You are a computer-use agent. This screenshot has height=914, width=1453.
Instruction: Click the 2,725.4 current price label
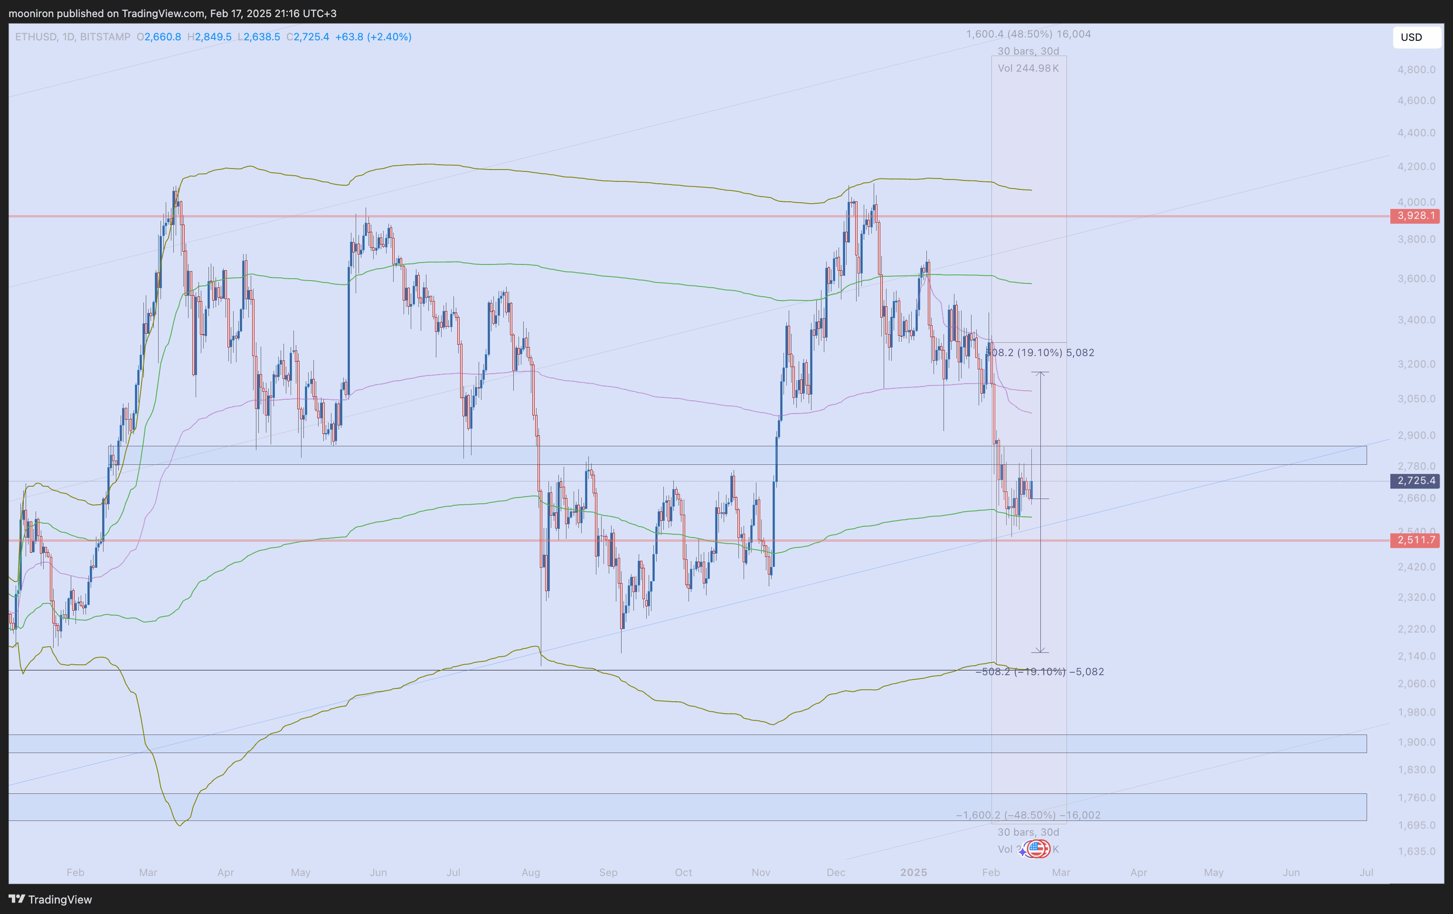1415,481
